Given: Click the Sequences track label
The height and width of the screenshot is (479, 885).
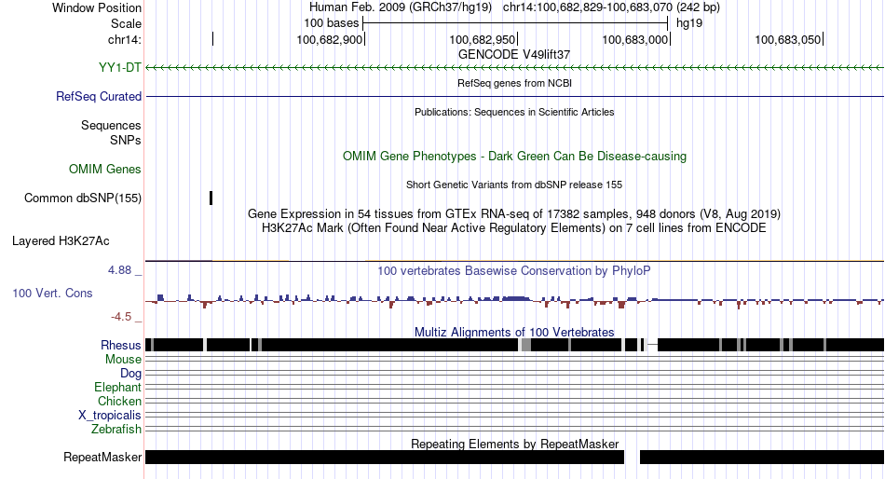Looking at the screenshot, I should (111, 125).
